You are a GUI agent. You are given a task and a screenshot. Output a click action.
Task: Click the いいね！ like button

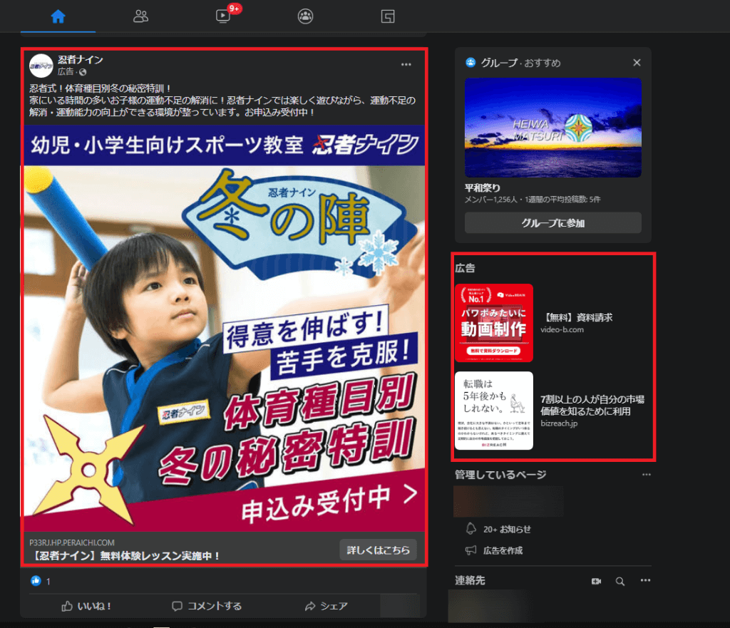point(86,606)
